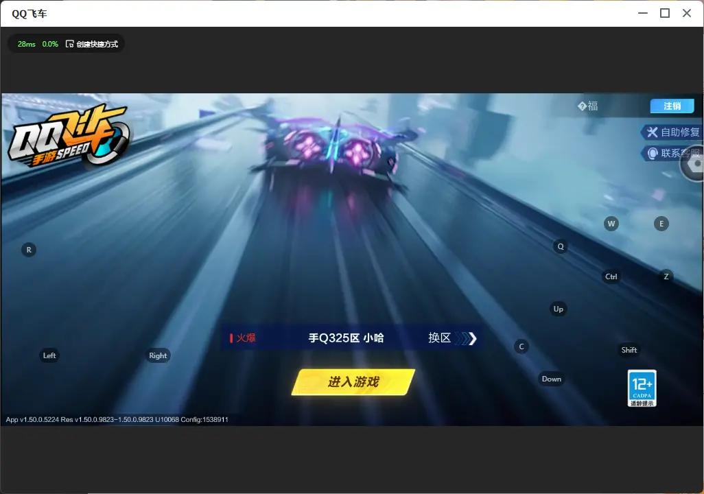Screen dimensions: 704x494
Task: Minimize the QQ飞车 window
Action: coord(643,13)
